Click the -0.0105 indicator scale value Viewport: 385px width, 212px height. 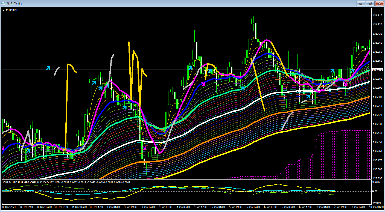tap(376, 202)
